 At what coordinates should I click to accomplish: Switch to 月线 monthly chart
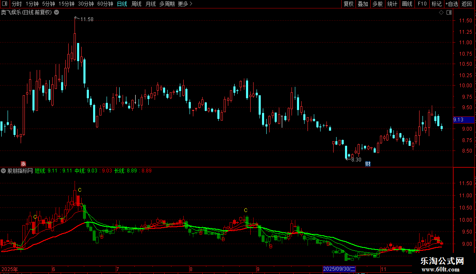point(150,4)
